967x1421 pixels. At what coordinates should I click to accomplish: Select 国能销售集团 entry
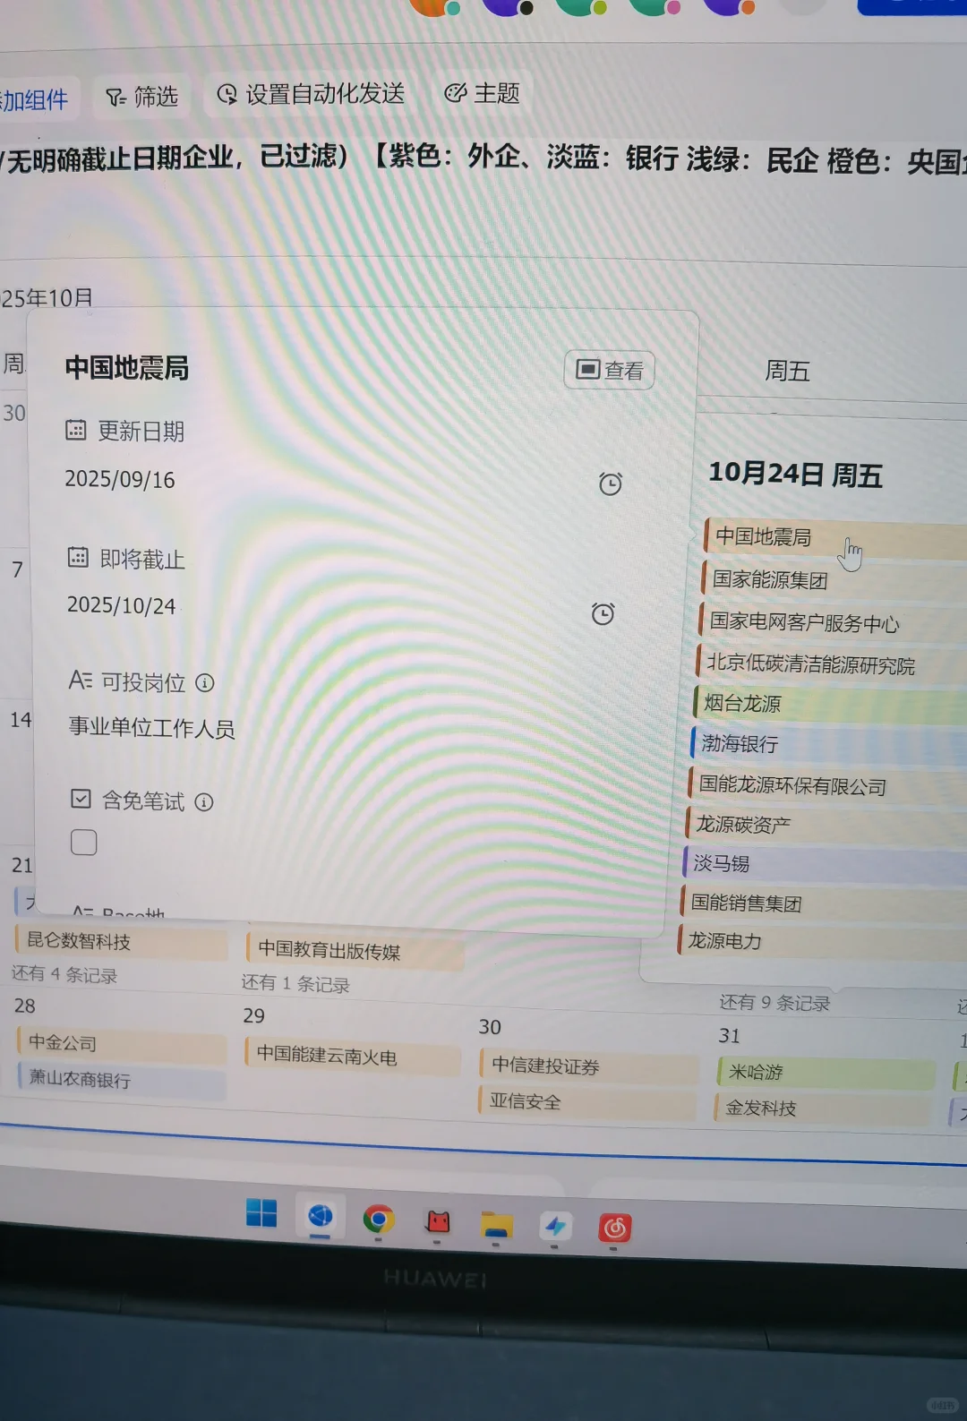tap(822, 903)
